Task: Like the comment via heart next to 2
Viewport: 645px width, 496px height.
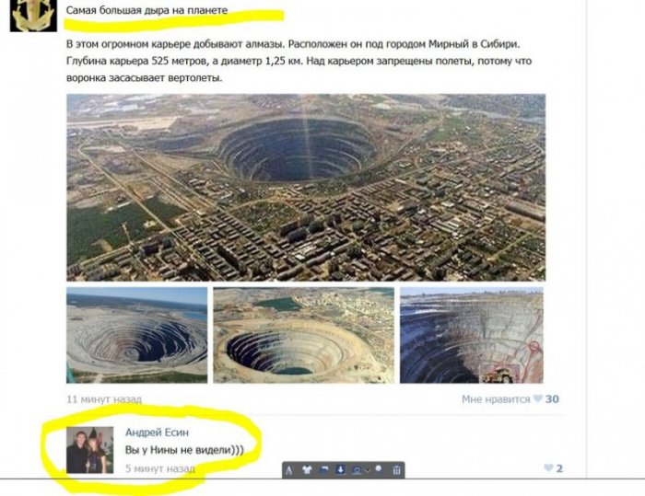Action: [548, 467]
